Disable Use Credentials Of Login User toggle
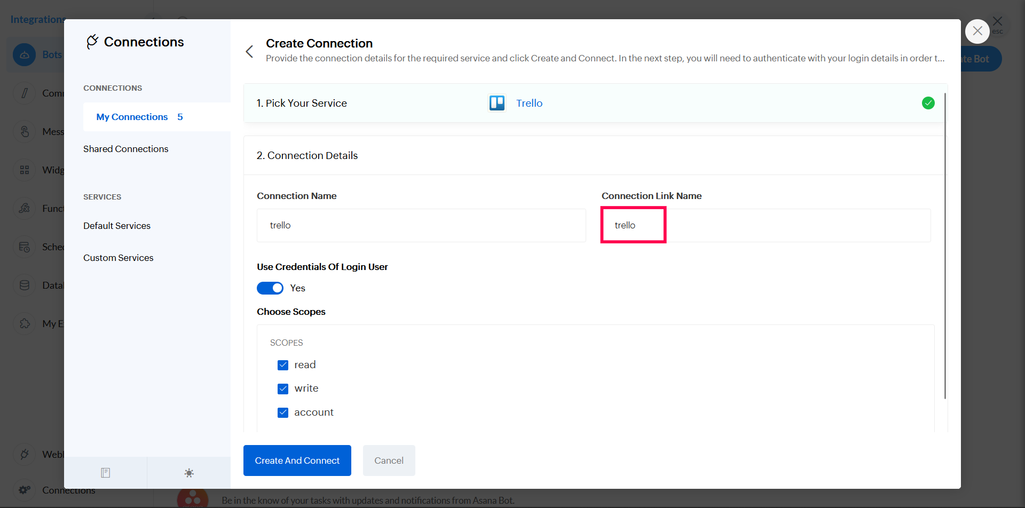 [270, 288]
